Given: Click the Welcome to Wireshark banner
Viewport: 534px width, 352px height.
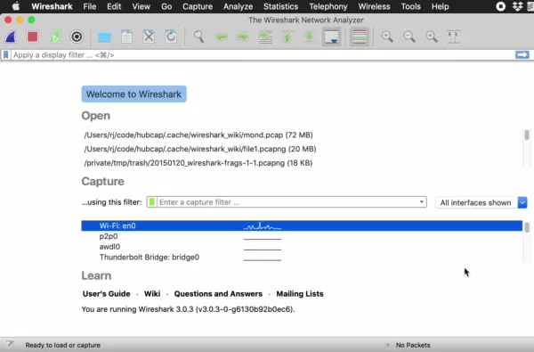Looking at the screenshot, I should point(133,94).
